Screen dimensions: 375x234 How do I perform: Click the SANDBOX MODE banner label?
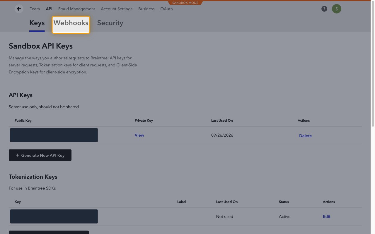click(185, 3)
